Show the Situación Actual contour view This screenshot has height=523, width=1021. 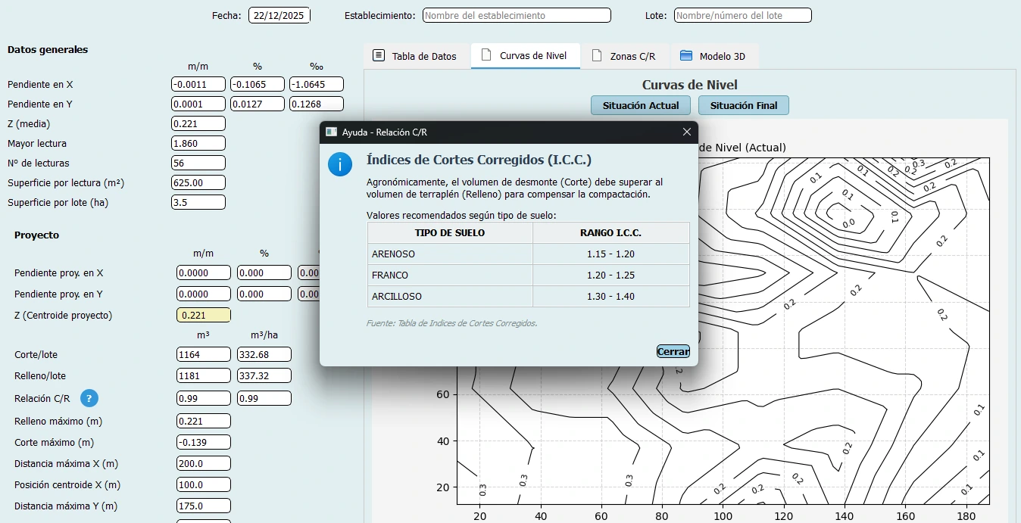pos(640,105)
